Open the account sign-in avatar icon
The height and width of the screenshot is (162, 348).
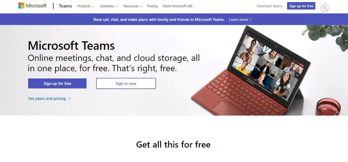325,8
